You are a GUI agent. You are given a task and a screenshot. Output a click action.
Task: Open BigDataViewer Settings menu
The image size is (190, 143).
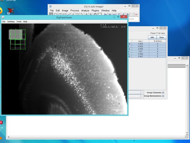click(x=11, y=22)
